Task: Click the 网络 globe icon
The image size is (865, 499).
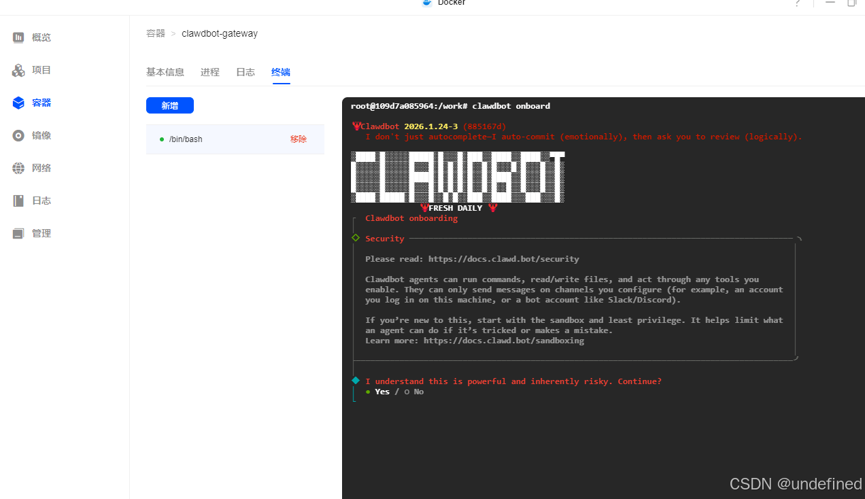Action: (18, 168)
